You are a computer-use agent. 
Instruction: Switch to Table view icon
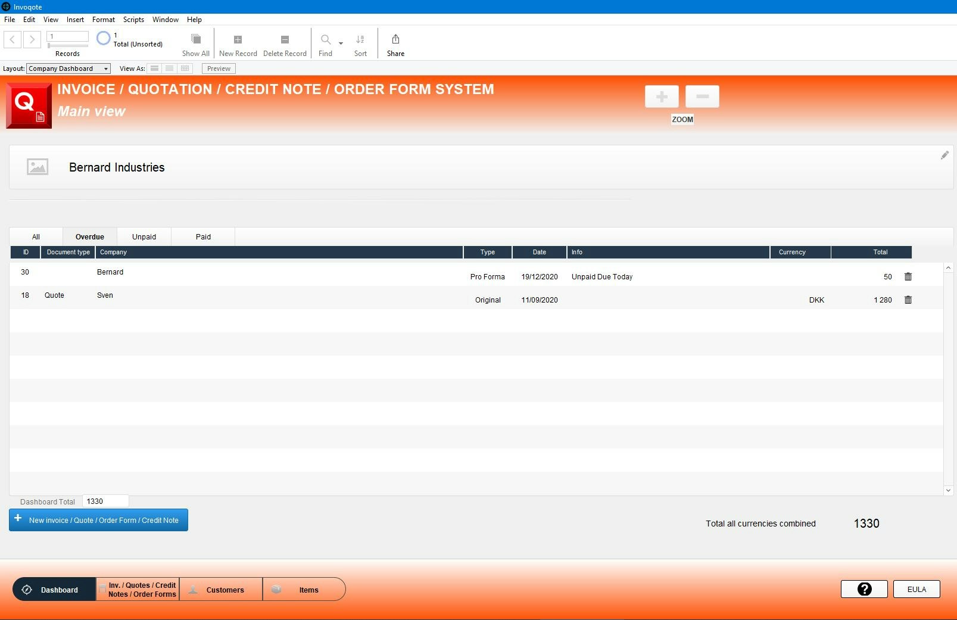[x=185, y=68]
